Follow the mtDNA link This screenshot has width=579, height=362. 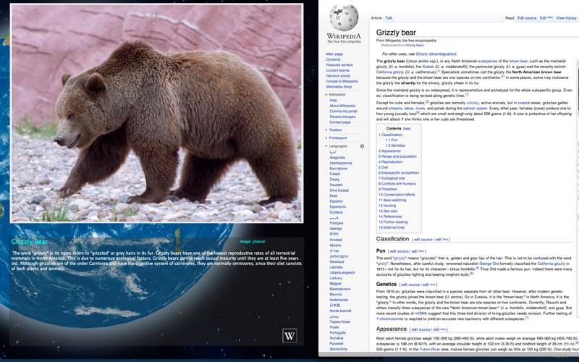pos(420,313)
